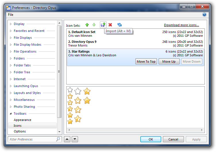This screenshot has width=216, height=152.
Task: Click the red X delete icon
Action: [x=110, y=25]
